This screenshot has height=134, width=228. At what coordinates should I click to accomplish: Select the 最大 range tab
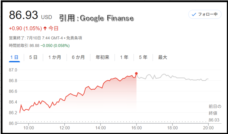click(163, 57)
